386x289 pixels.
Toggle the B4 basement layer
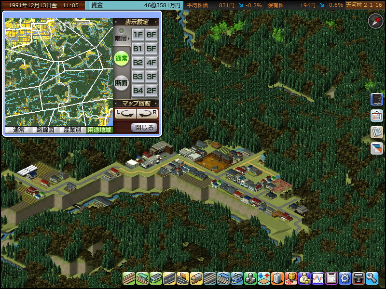[x=138, y=91]
